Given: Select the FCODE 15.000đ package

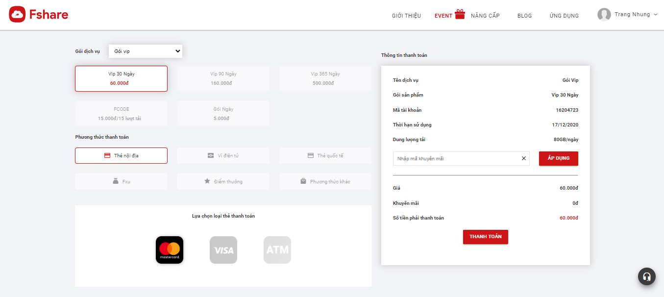Looking at the screenshot, I should (x=121, y=114).
